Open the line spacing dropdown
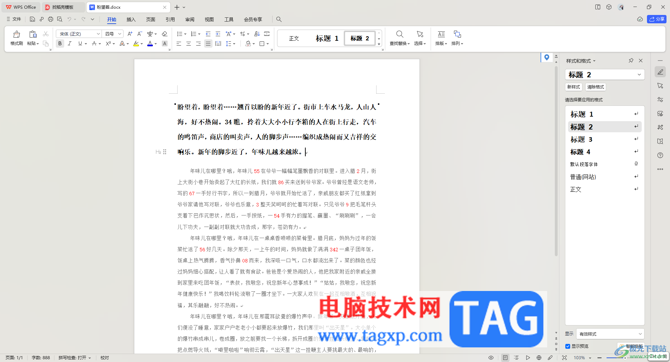 pos(234,44)
